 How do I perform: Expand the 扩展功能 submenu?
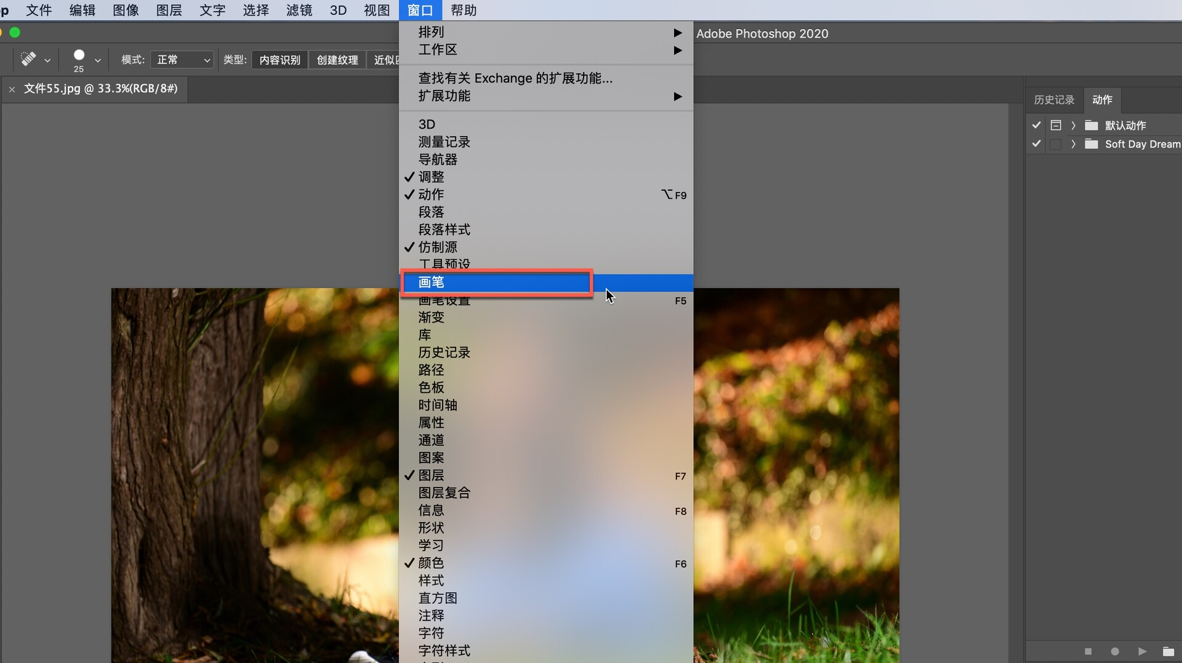[x=546, y=96]
